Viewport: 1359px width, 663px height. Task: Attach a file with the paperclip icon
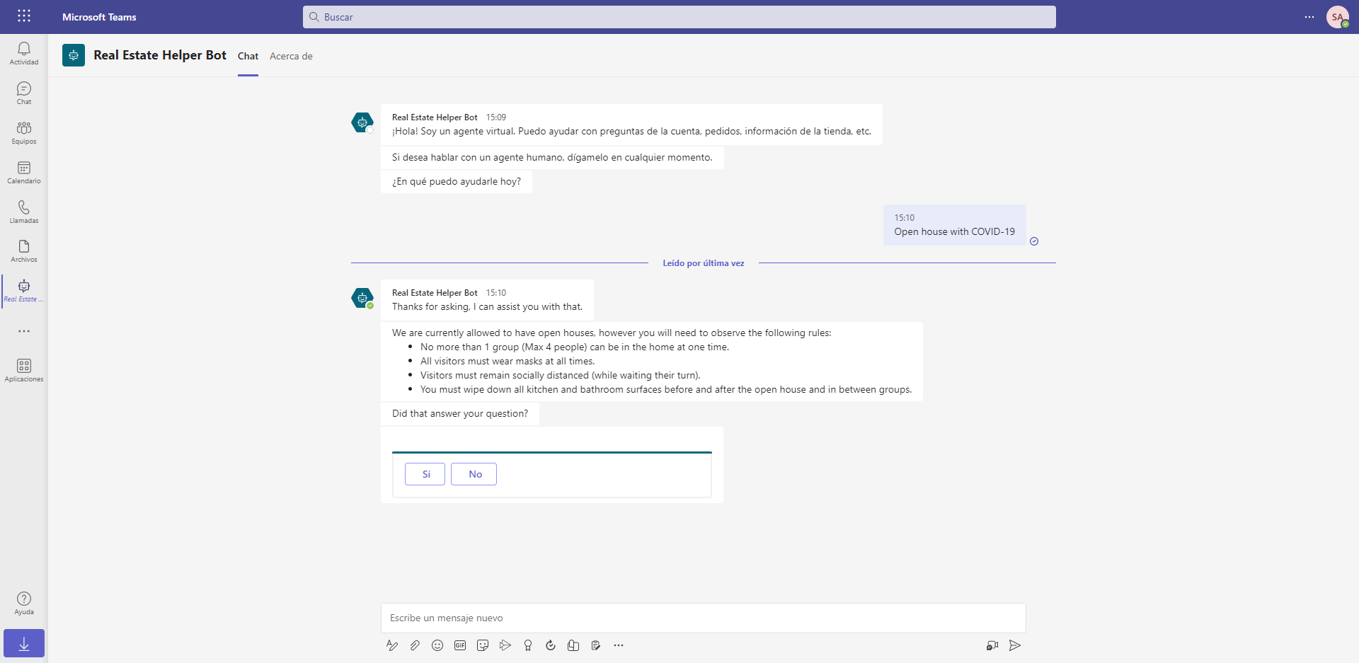click(x=415, y=645)
